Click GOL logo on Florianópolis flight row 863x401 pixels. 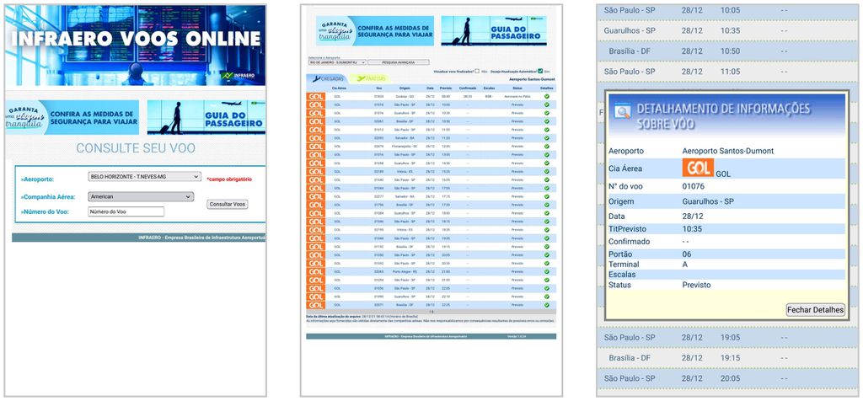[316, 147]
